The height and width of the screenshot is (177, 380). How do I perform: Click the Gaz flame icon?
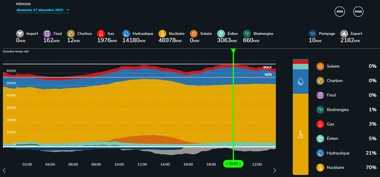pos(101,34)
